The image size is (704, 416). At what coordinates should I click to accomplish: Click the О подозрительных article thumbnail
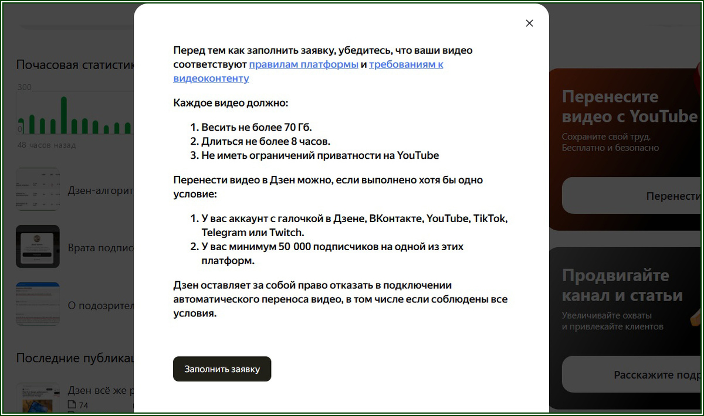coord(38,304)
